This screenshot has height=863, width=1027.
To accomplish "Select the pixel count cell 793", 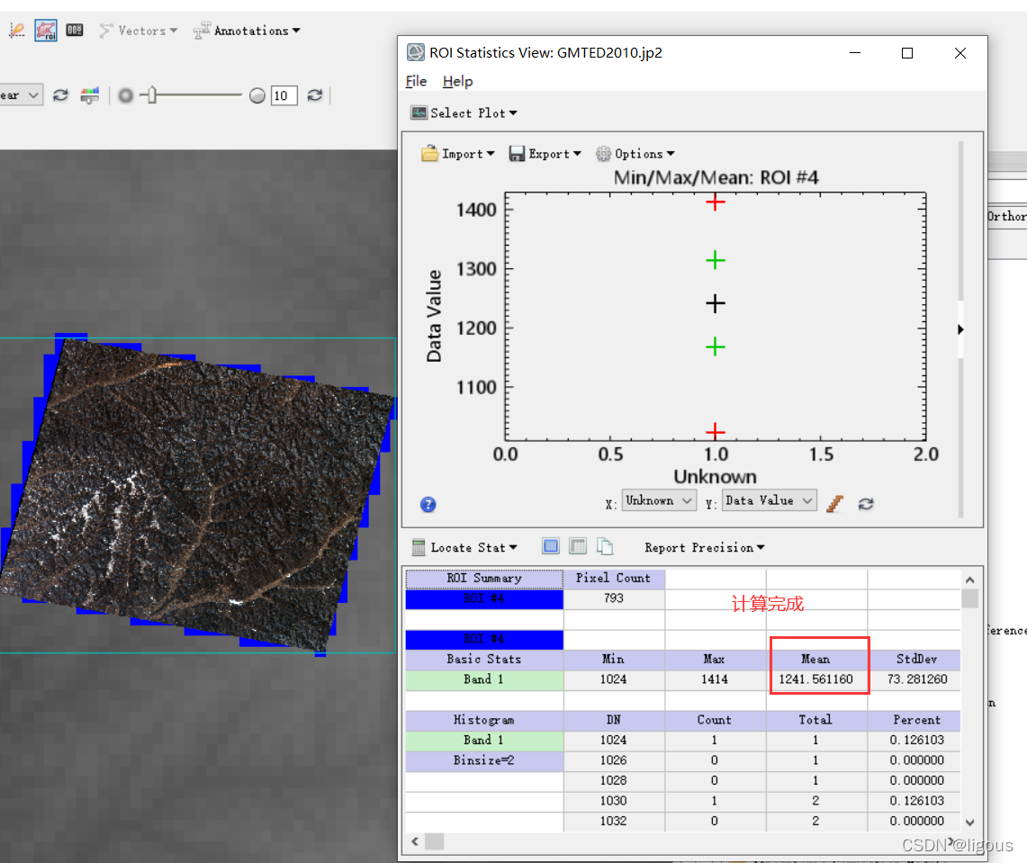I will (x=614, y=598).
